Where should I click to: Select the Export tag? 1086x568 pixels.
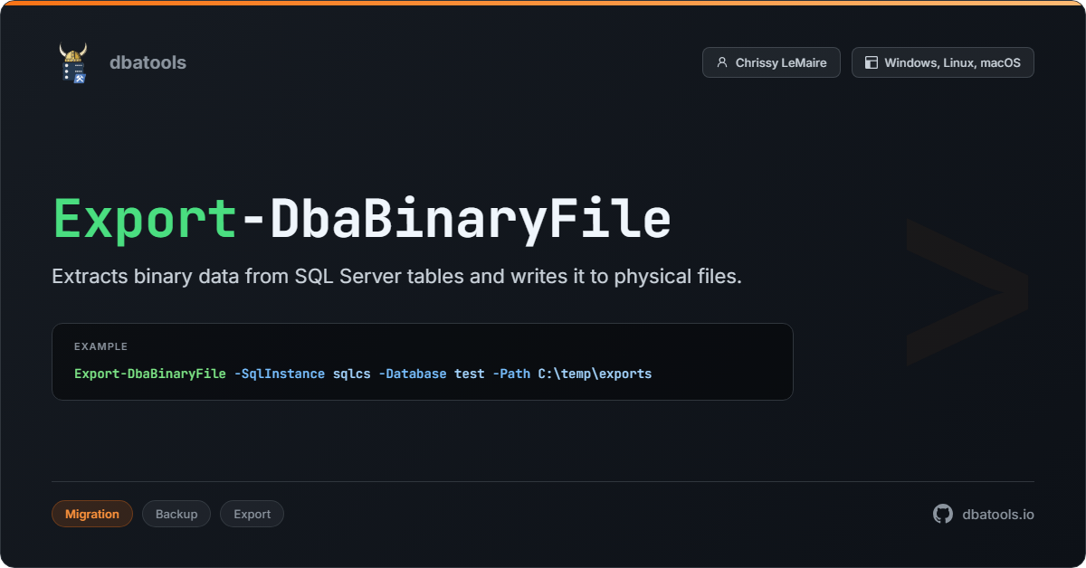(252, 514)
